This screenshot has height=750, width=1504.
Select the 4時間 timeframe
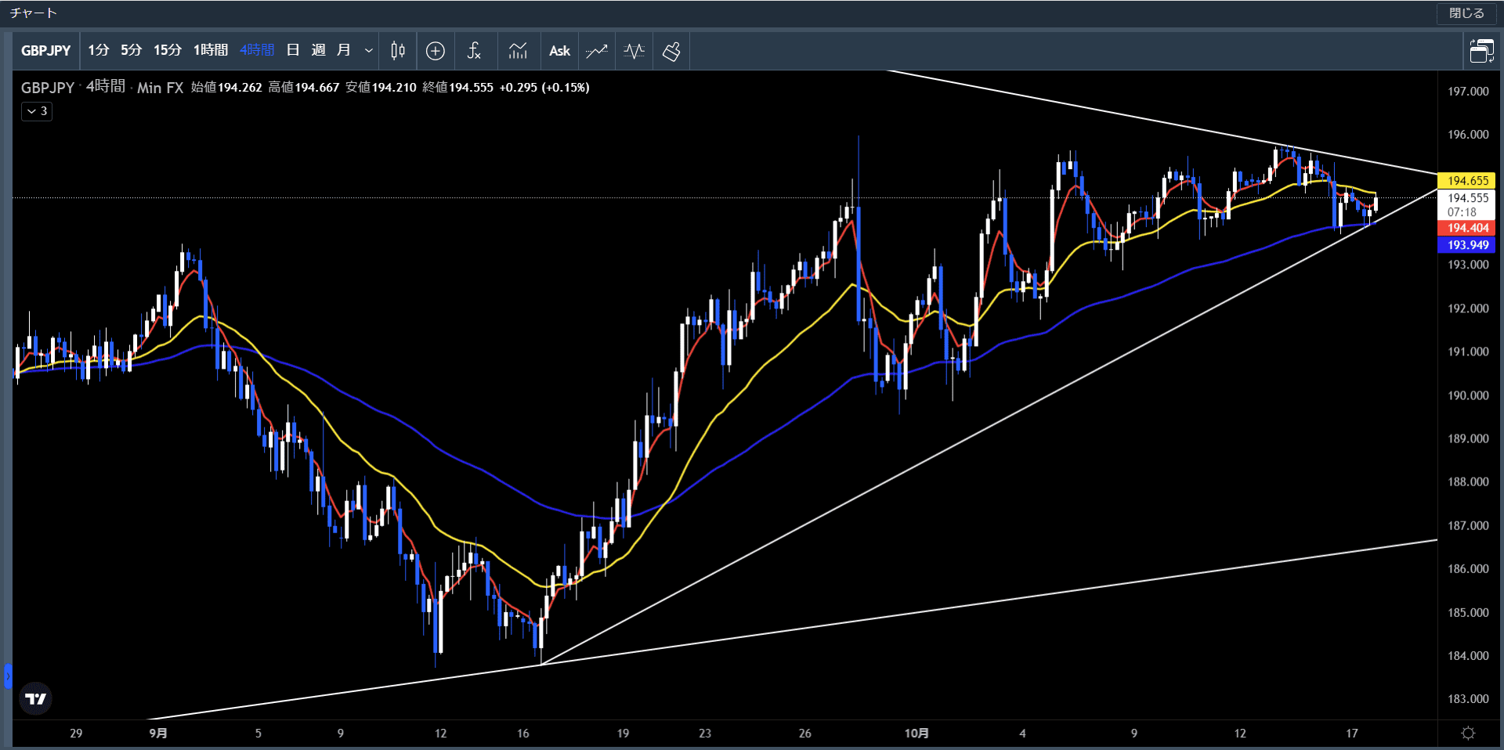[x=257, y=50]
